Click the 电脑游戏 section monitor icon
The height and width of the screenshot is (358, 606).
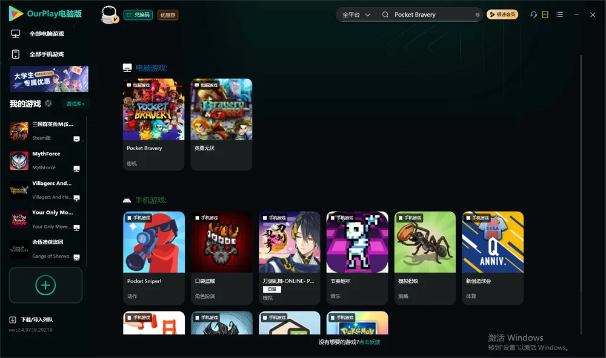(x=127, y=68)
